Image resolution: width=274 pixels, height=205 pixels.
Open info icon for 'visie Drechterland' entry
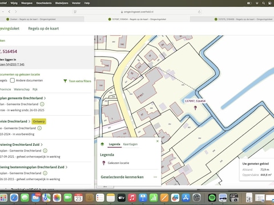[x=39, y=128]
